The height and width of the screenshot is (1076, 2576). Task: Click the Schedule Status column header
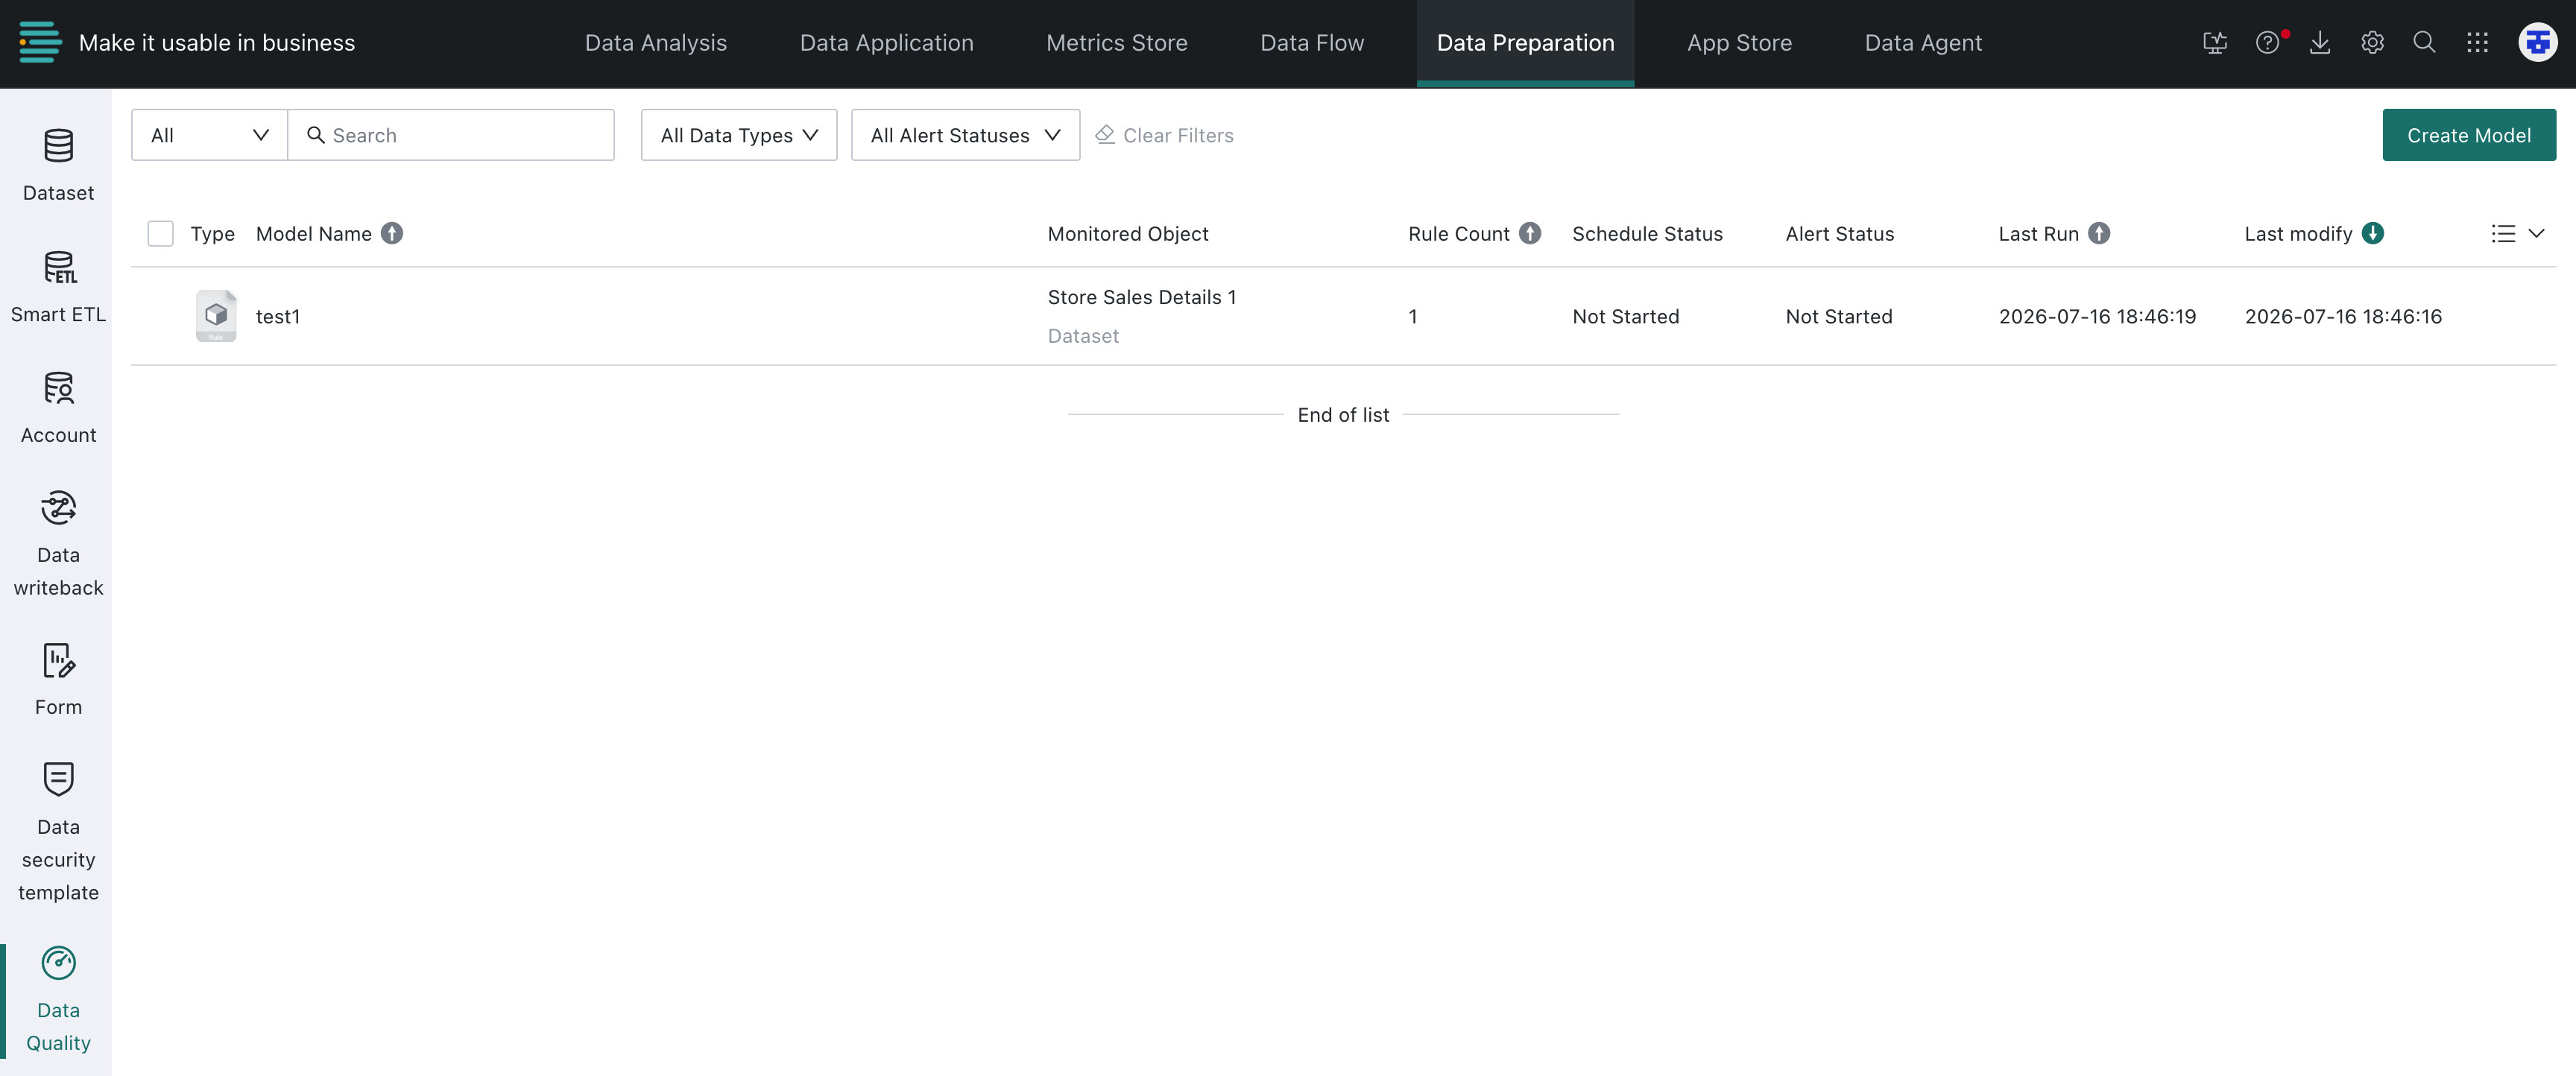tap(1647, 233)
